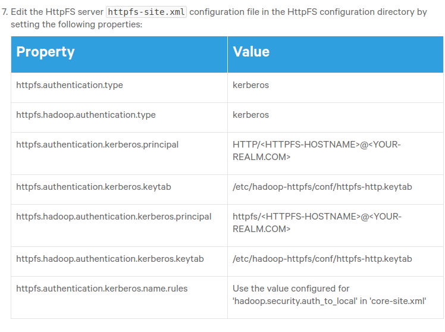
Task: Select the httpfs.authentication.kerberos.name.rules property cell
Action: [102, 289]
